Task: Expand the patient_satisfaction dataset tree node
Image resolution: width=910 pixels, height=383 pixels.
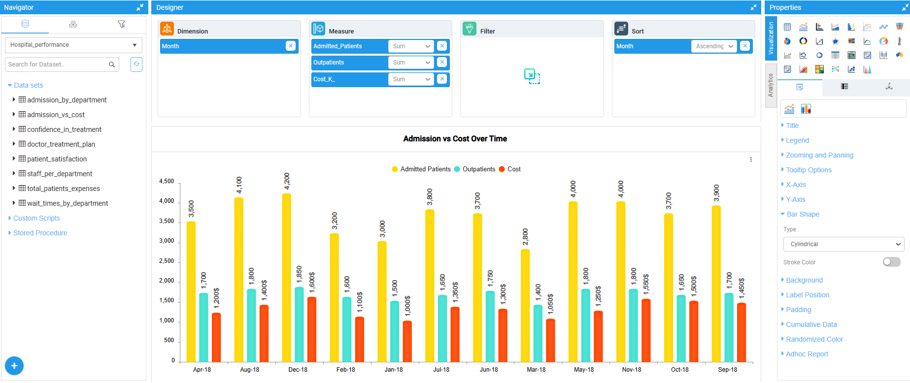Action: tap(14, 159)
